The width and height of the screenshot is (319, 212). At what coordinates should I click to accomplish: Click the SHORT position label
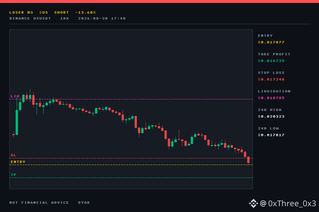[62, 12]
